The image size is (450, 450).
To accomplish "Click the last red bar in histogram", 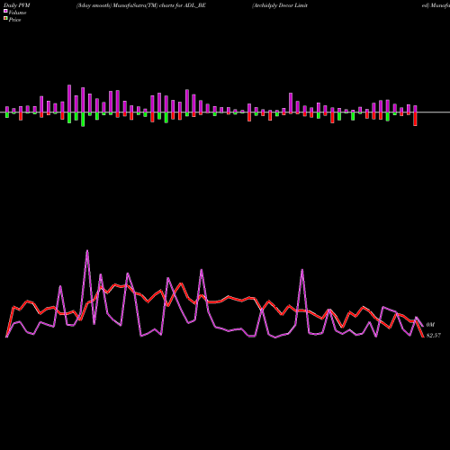I will (x=415, y=119).
